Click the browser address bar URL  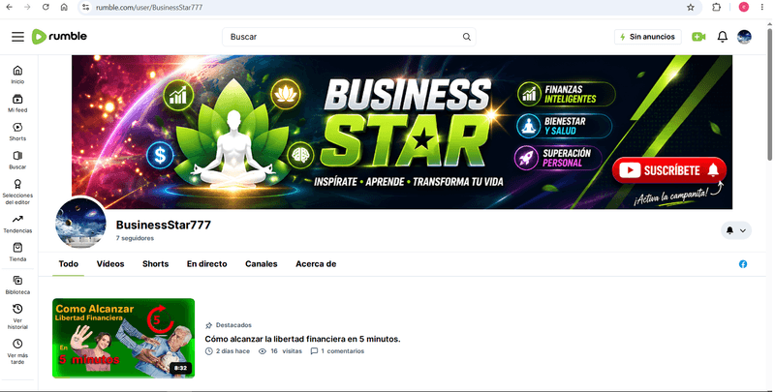pos(149,8)
